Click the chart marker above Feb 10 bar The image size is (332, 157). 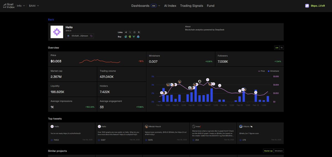[x=256, y=92]
